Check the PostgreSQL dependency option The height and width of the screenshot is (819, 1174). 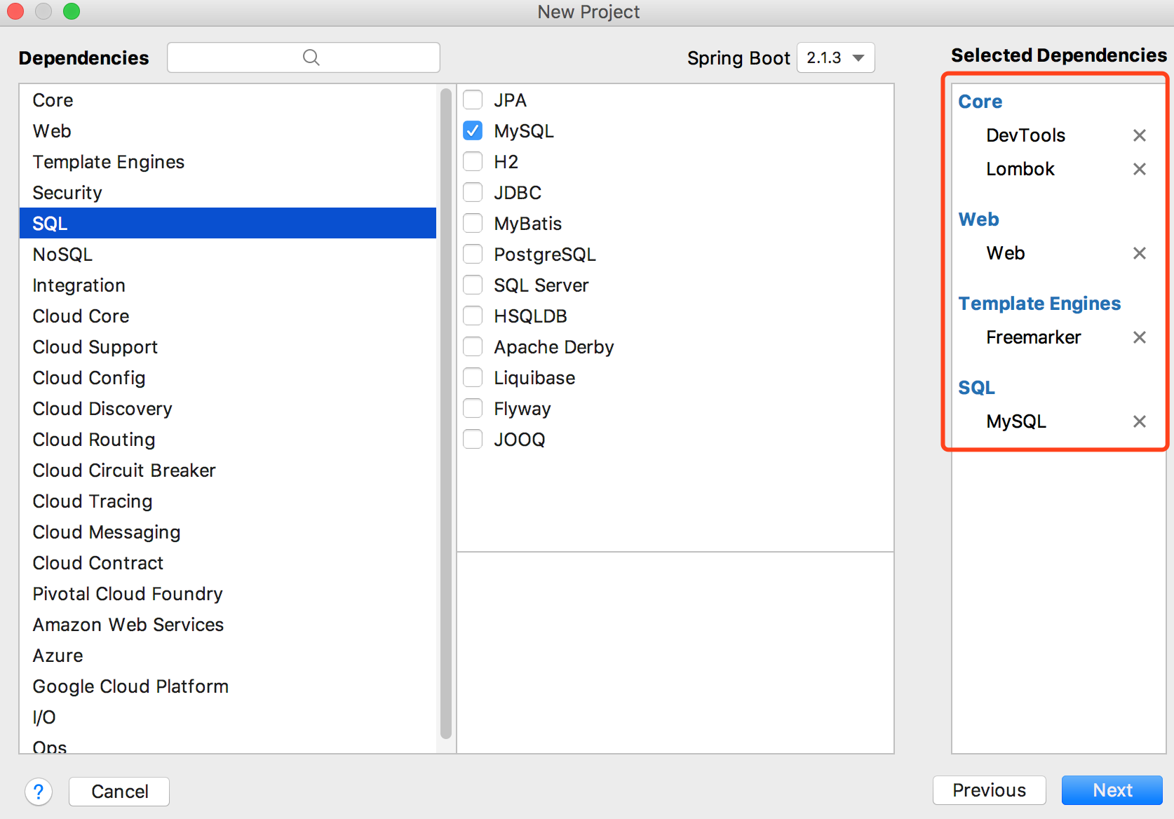pyautogui.click(x=473, y=255)
